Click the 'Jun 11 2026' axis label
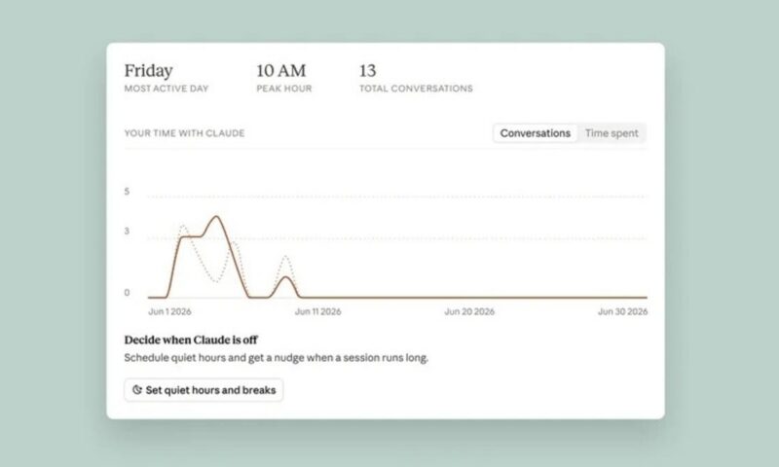 click(x=318, y=311)
